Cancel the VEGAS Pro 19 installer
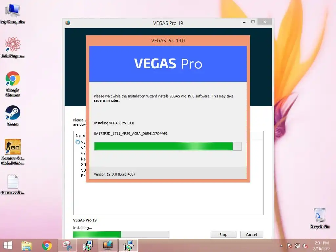The image size is (336, 252). (251, 234)
